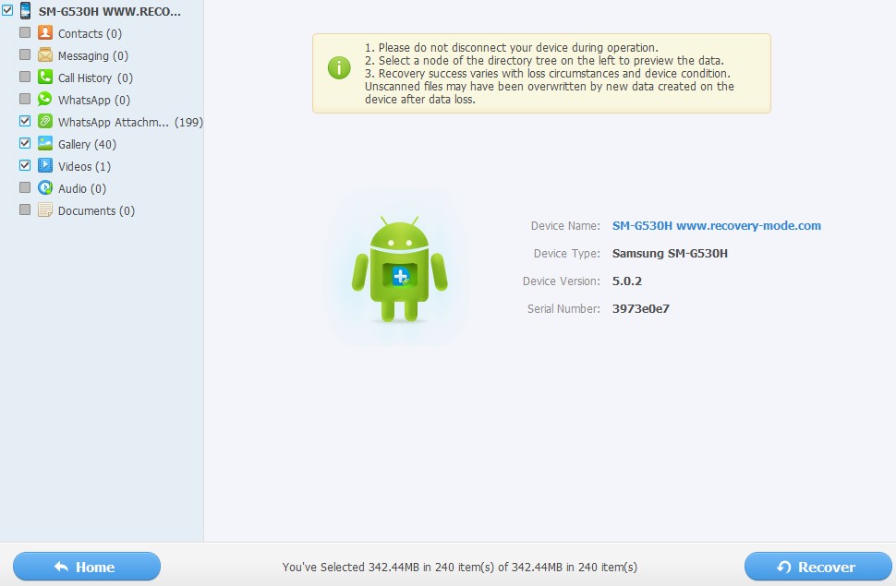Click the 5.0.2 device version value
Viewport: 896px width, 586px height.
[627, 281]
